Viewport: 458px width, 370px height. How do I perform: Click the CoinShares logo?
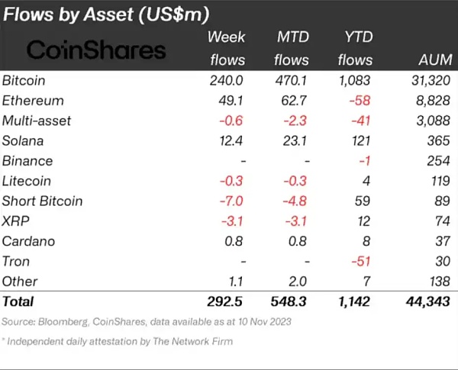96,50
